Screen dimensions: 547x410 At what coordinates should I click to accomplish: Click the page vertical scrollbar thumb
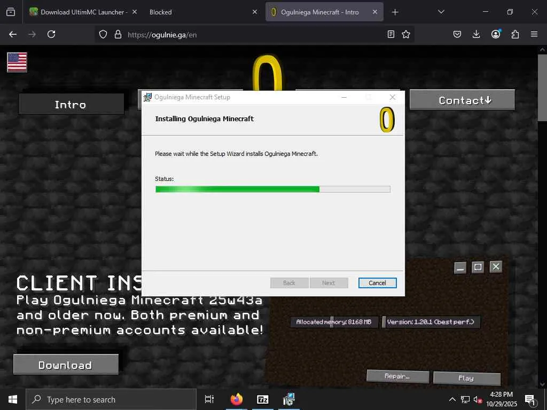point(542,88)
